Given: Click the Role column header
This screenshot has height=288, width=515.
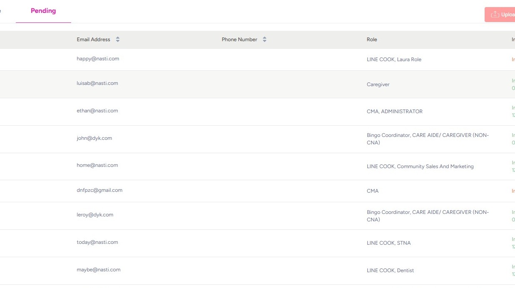Looking at the screenshot, I should 372,40.
